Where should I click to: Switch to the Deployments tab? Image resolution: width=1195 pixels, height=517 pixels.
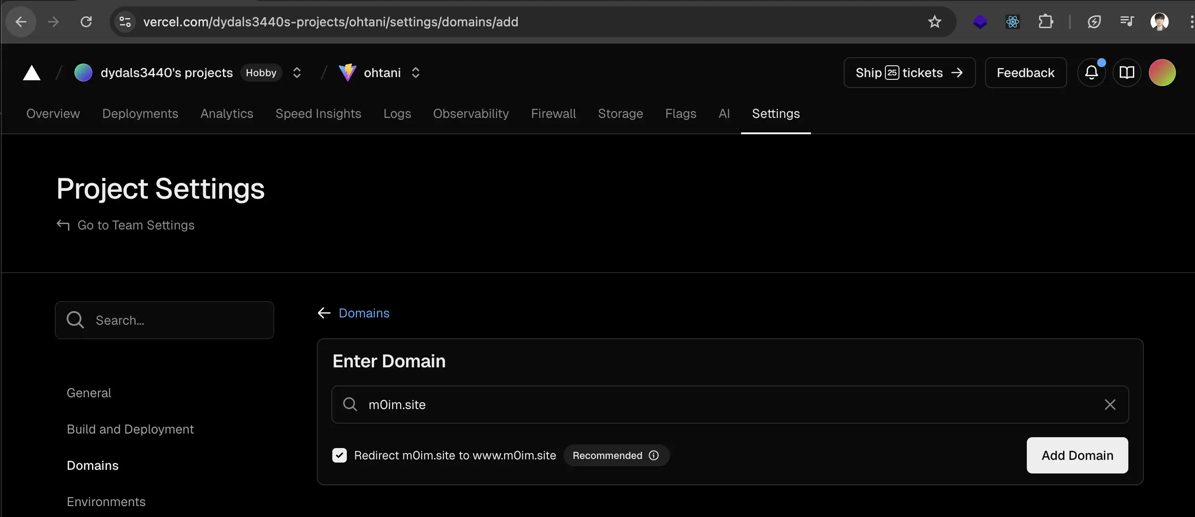click(x=140, y=114)
